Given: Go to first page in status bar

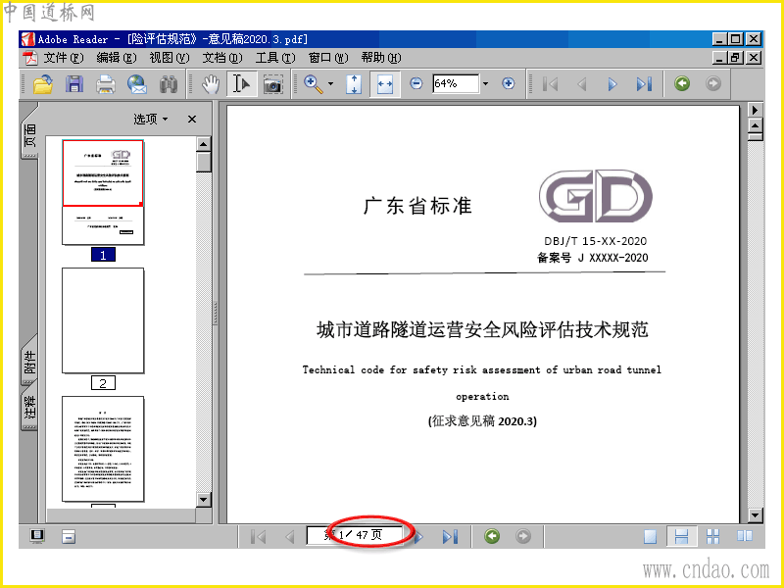Looking at the screenshot, I should point(258,536).
